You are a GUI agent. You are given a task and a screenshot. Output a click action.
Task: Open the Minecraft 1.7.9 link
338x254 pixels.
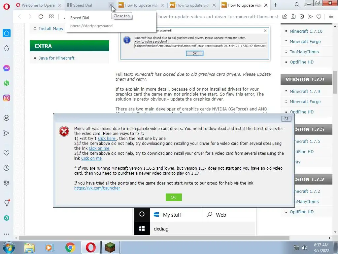[305, 91]
